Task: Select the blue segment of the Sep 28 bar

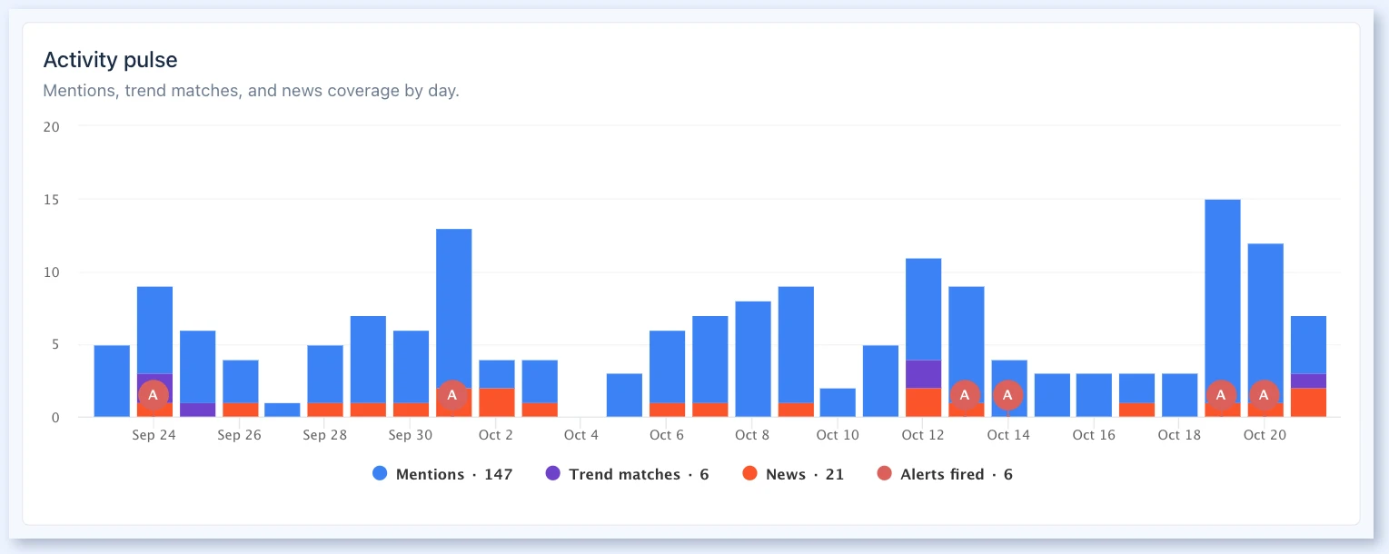Action: point(325,374)
